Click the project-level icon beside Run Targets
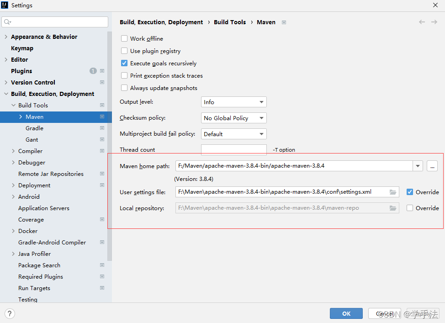The image size is (445, 323). tap(102, 288)
